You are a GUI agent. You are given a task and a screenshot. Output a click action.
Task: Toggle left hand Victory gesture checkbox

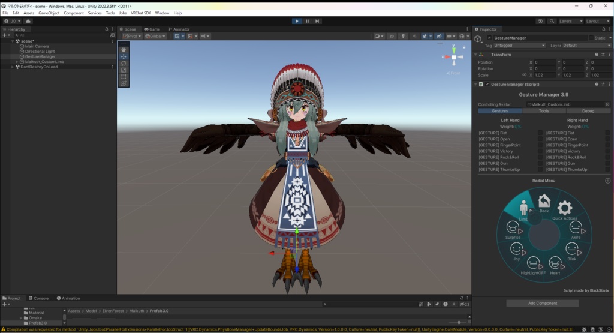point(540,151)
